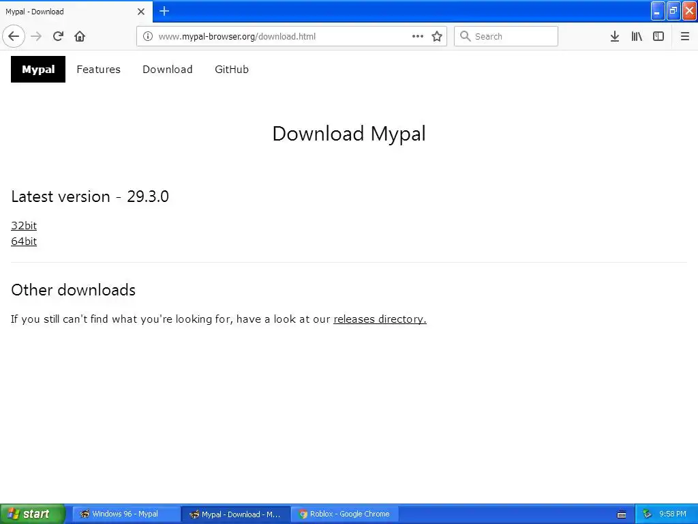This screenshot has height=524, width=698.
Task: Open the Download navigation item
Action: [x=168, y=69]
